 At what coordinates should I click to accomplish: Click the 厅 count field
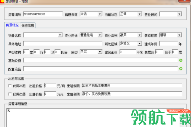pos(37,52)
